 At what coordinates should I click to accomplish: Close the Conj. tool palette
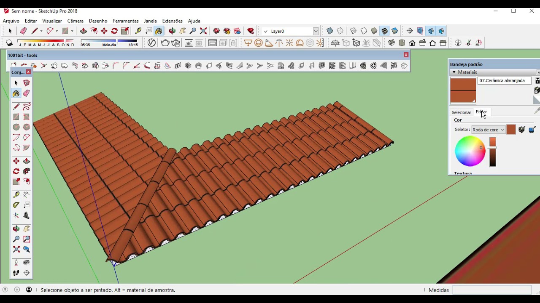pos(28,72)
